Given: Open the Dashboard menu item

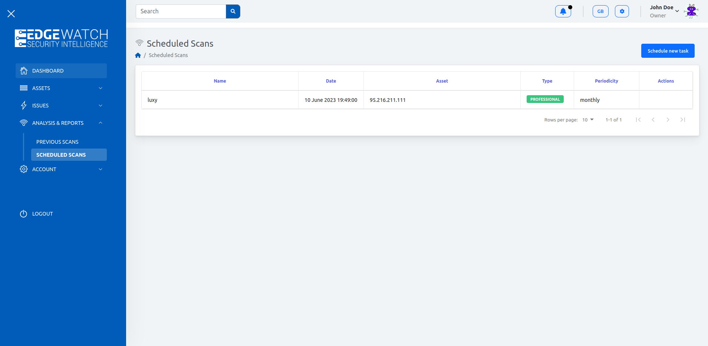Looking at the screenshot, I should point(61,71).
